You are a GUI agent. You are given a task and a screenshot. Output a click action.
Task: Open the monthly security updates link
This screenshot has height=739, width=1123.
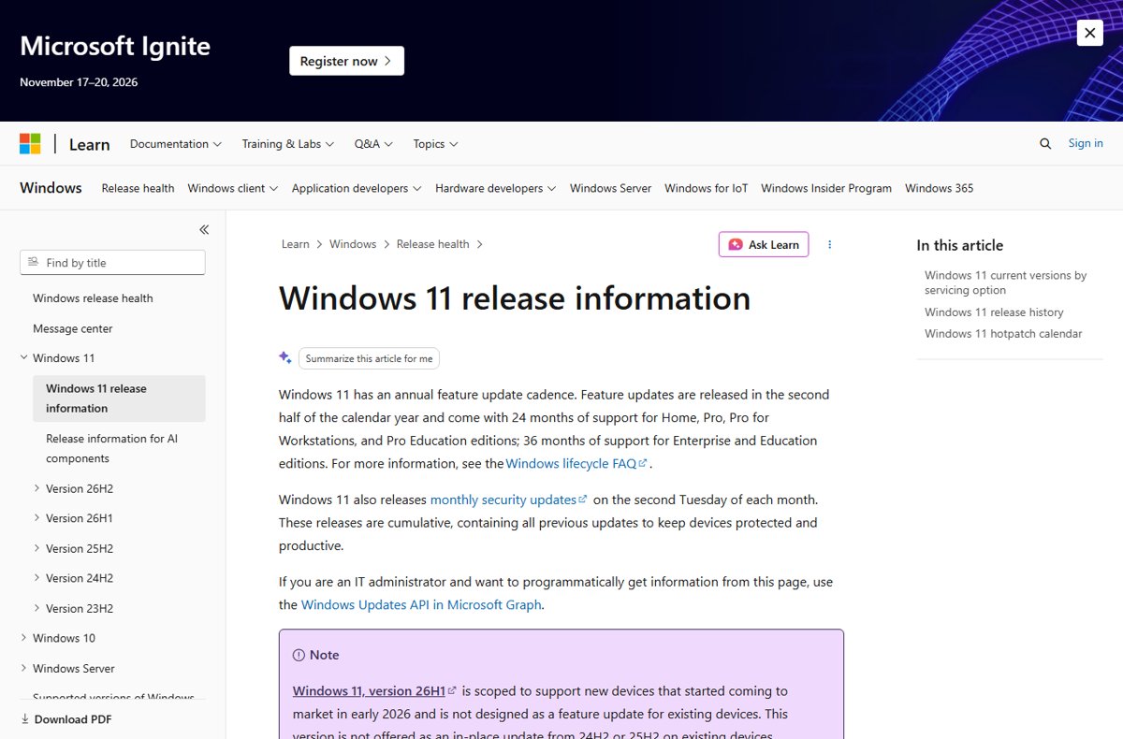point(508,500)
